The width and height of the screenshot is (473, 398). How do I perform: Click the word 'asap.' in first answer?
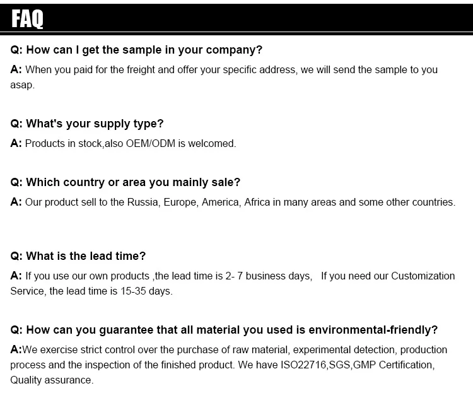[22, 85]
